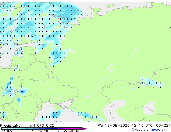This screenshot has height=132, width=171.
Task: Click the 15–20 mm legend swatch
Action: point(42,128)
